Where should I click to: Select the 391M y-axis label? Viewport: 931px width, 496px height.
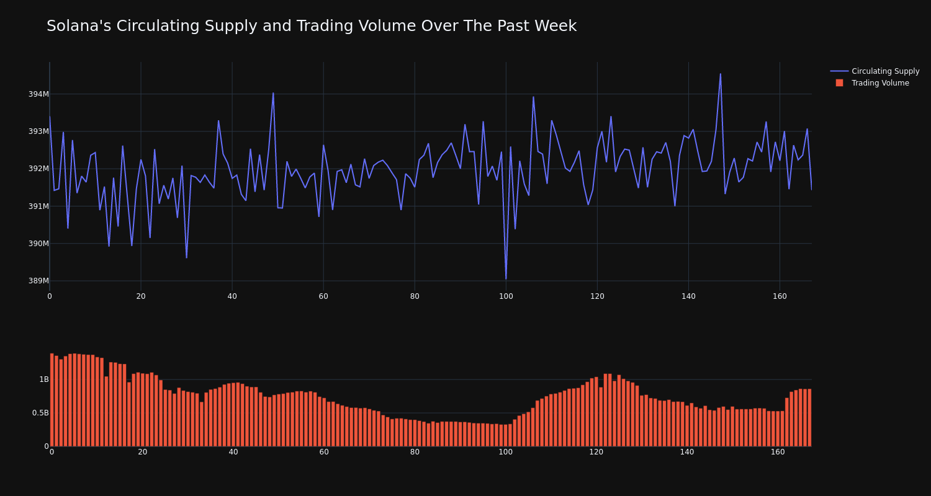tap(38, 206)
